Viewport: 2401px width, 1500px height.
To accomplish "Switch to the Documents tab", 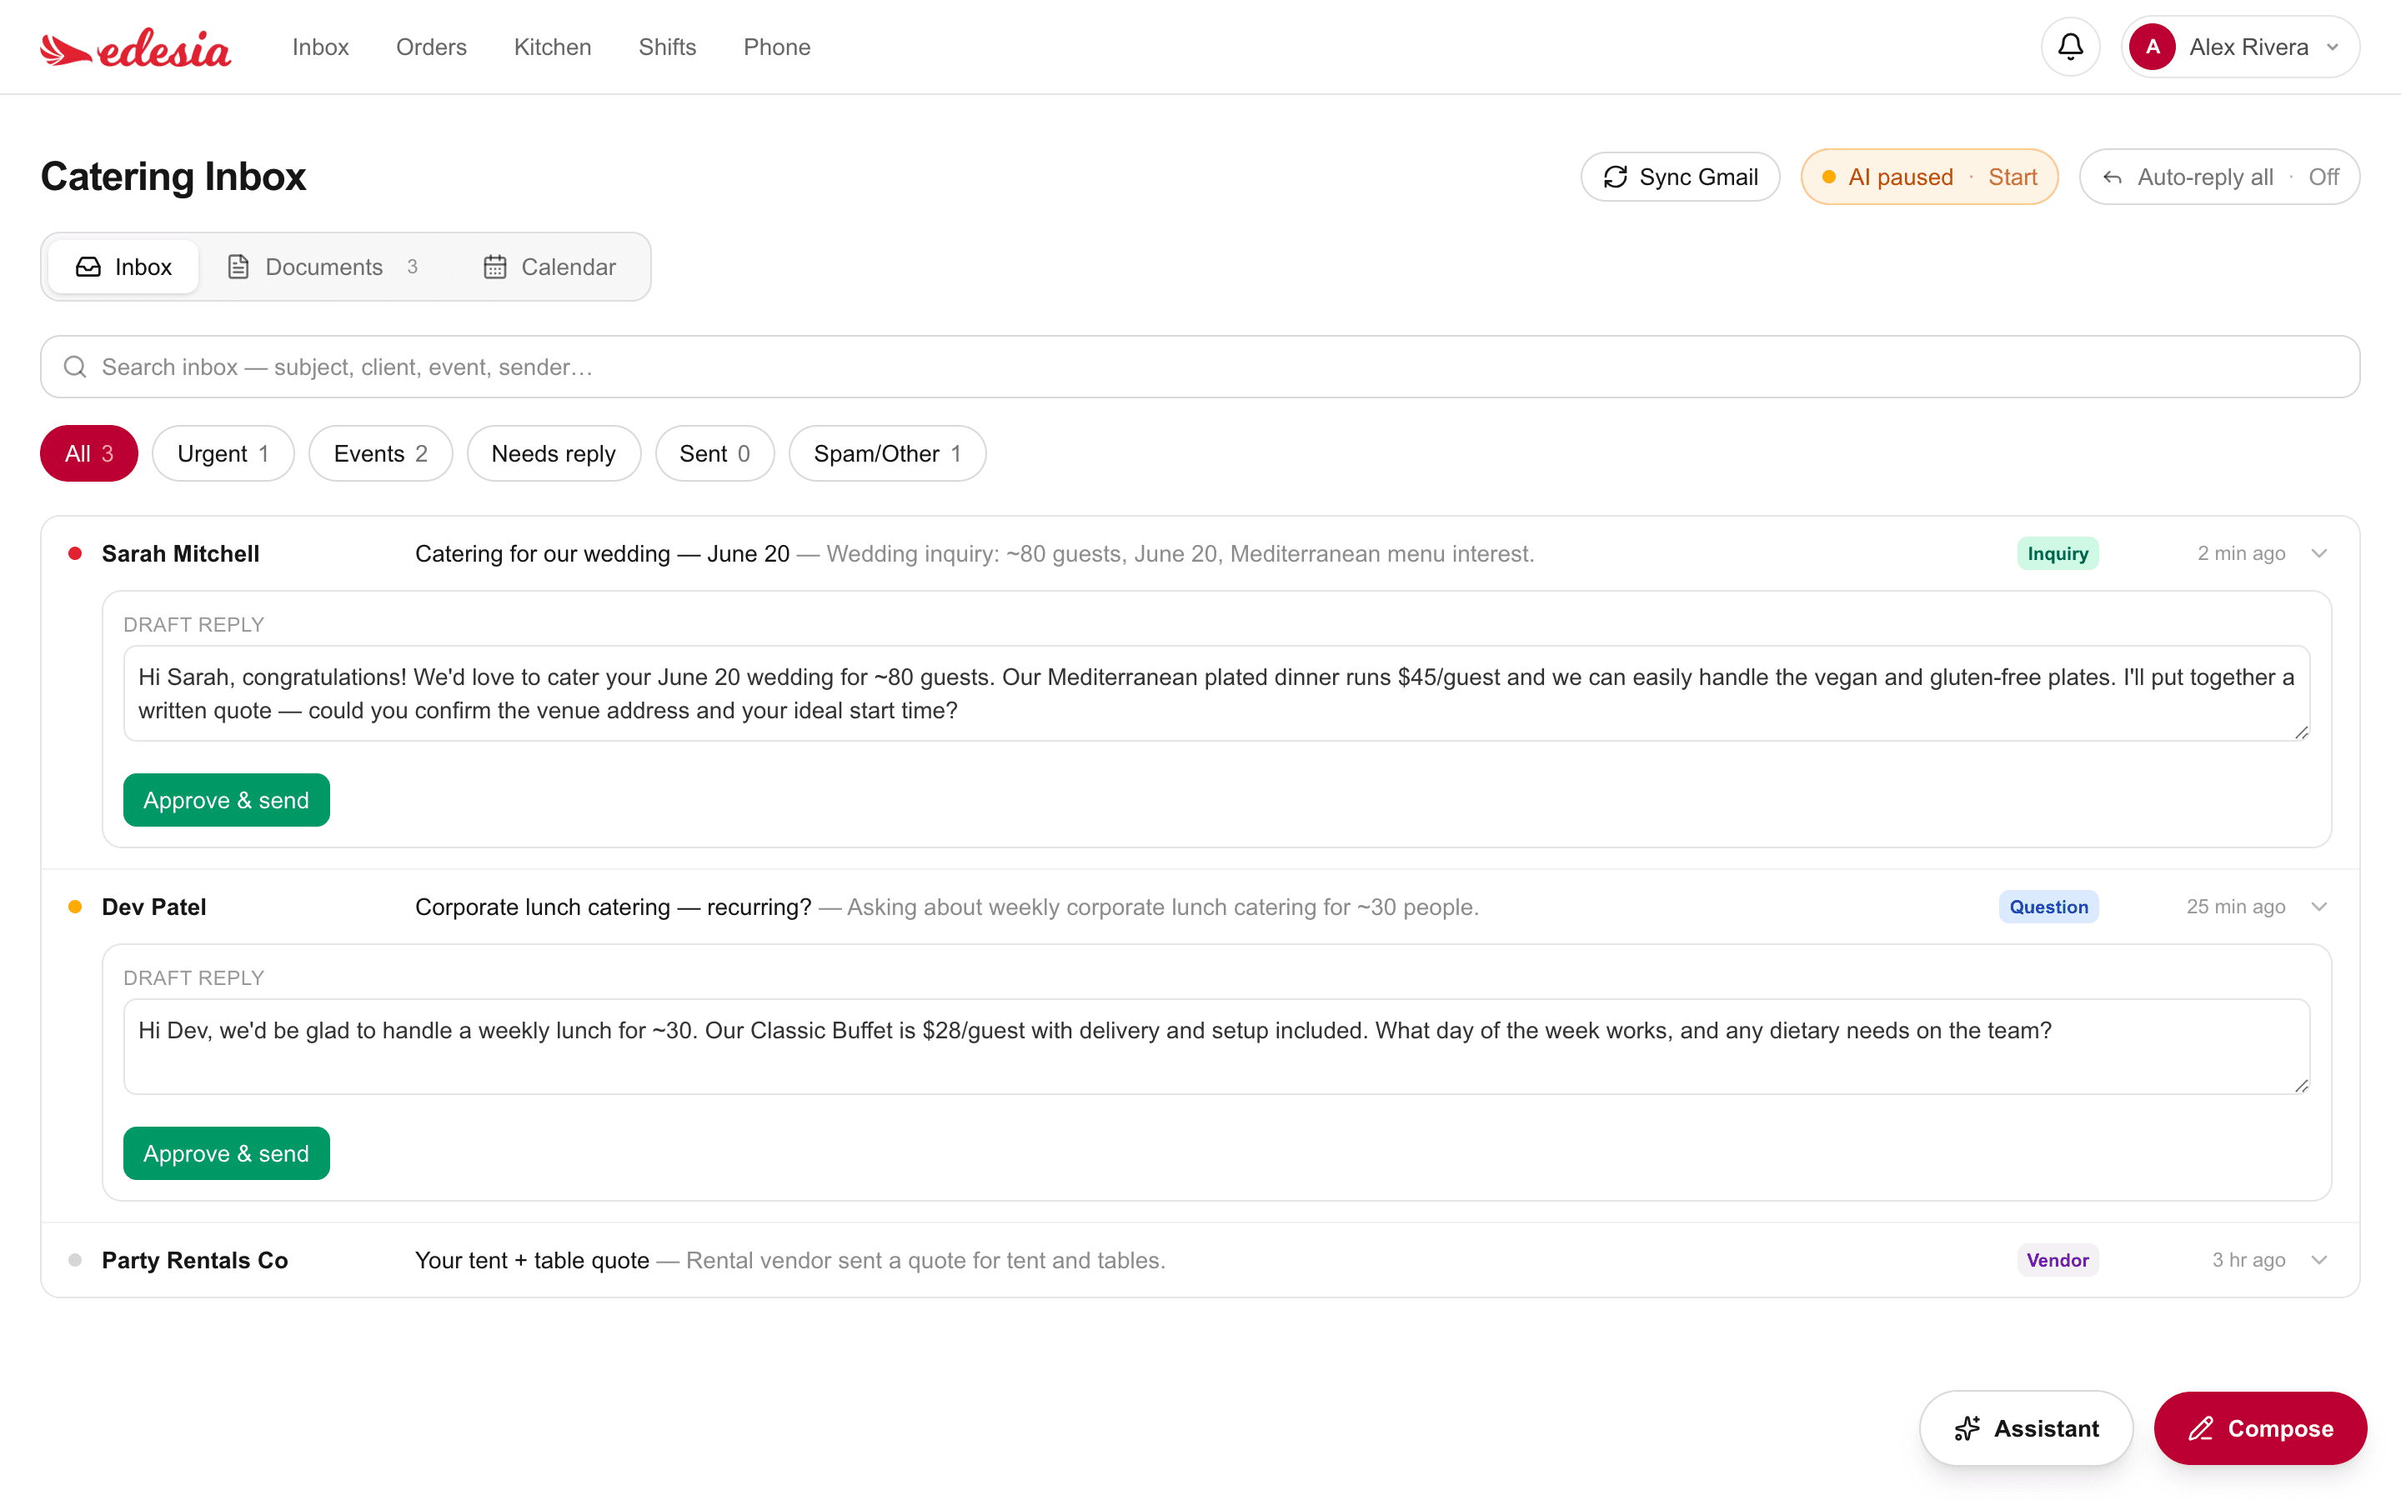I will coord(323,267).
